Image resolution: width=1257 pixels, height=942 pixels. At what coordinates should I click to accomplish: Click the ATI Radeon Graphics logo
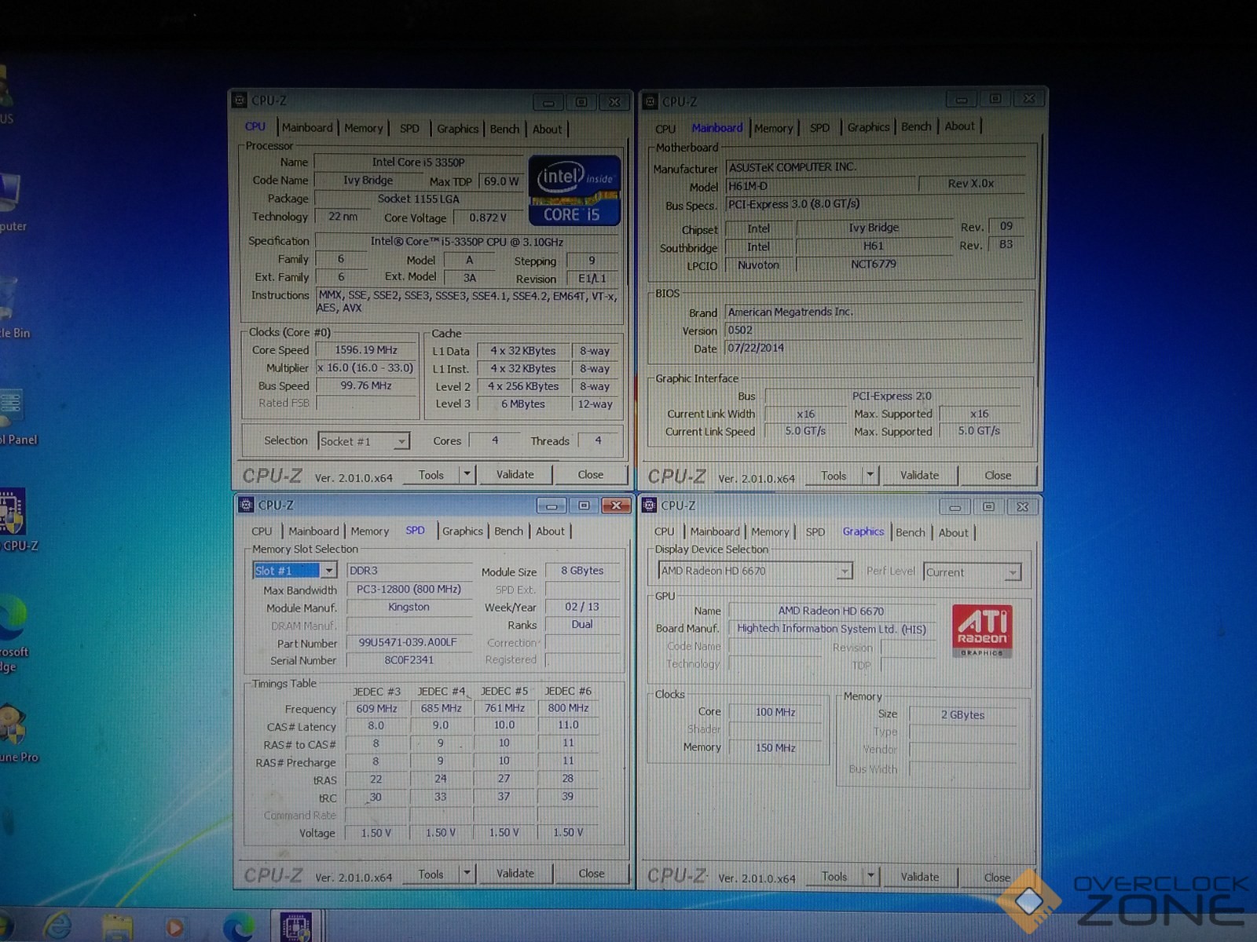(x=981, y=630)
